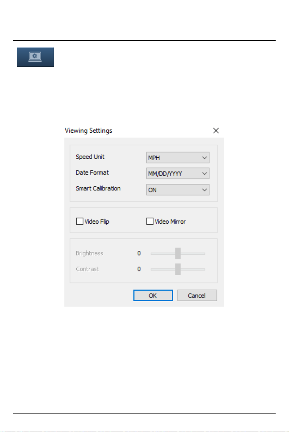The height and width of the screenshot is (432, 289).
Task: Click the Brightness slider handle
Action: [x=178, y=253]
